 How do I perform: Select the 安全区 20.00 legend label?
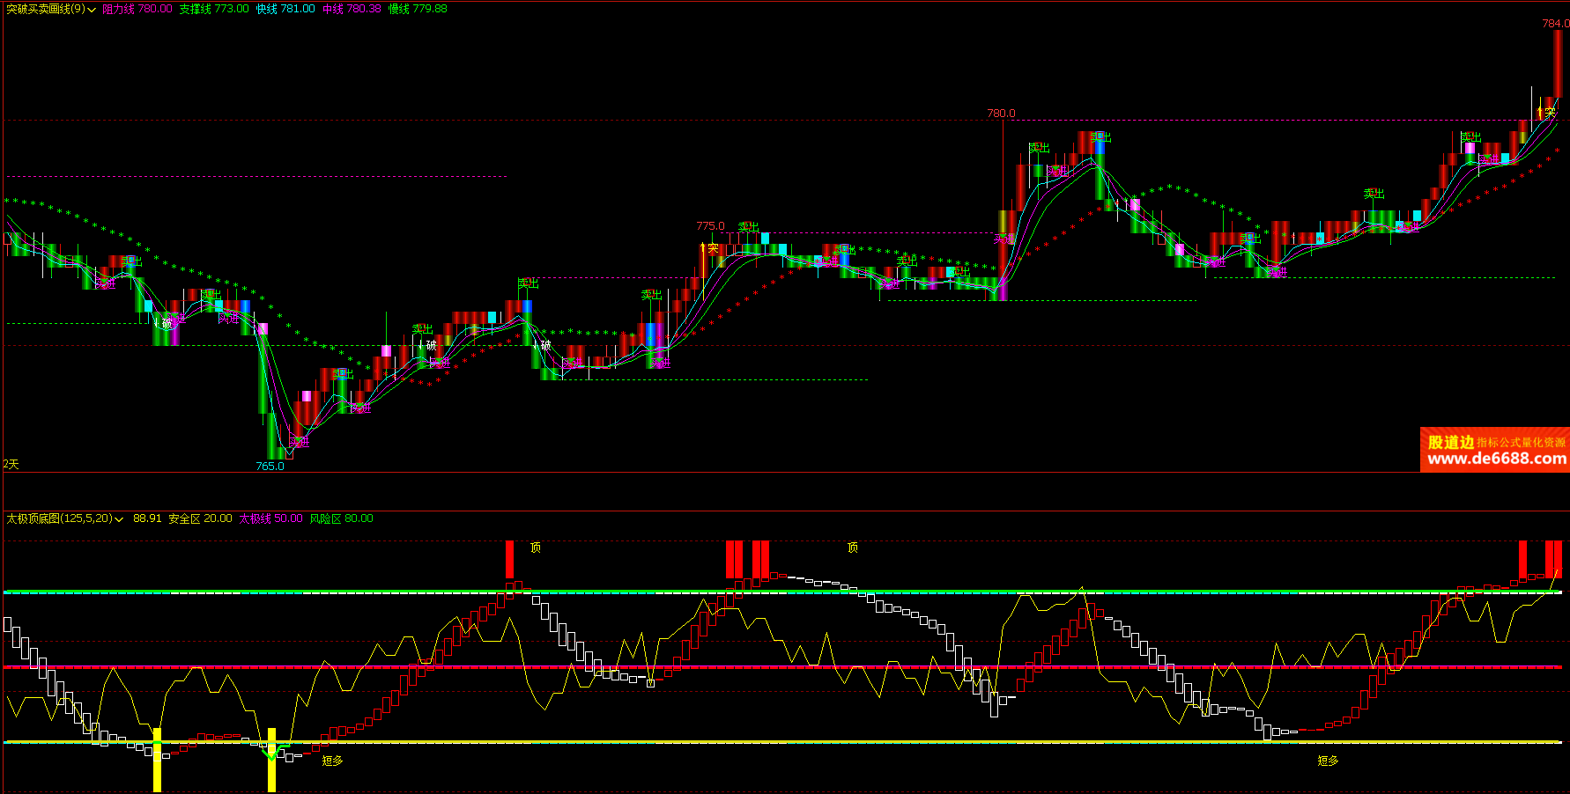(200, 518)
